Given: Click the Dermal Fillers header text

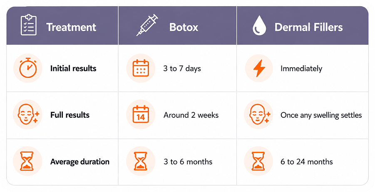Looking at the screenshot, I should (x=308, y=27).
